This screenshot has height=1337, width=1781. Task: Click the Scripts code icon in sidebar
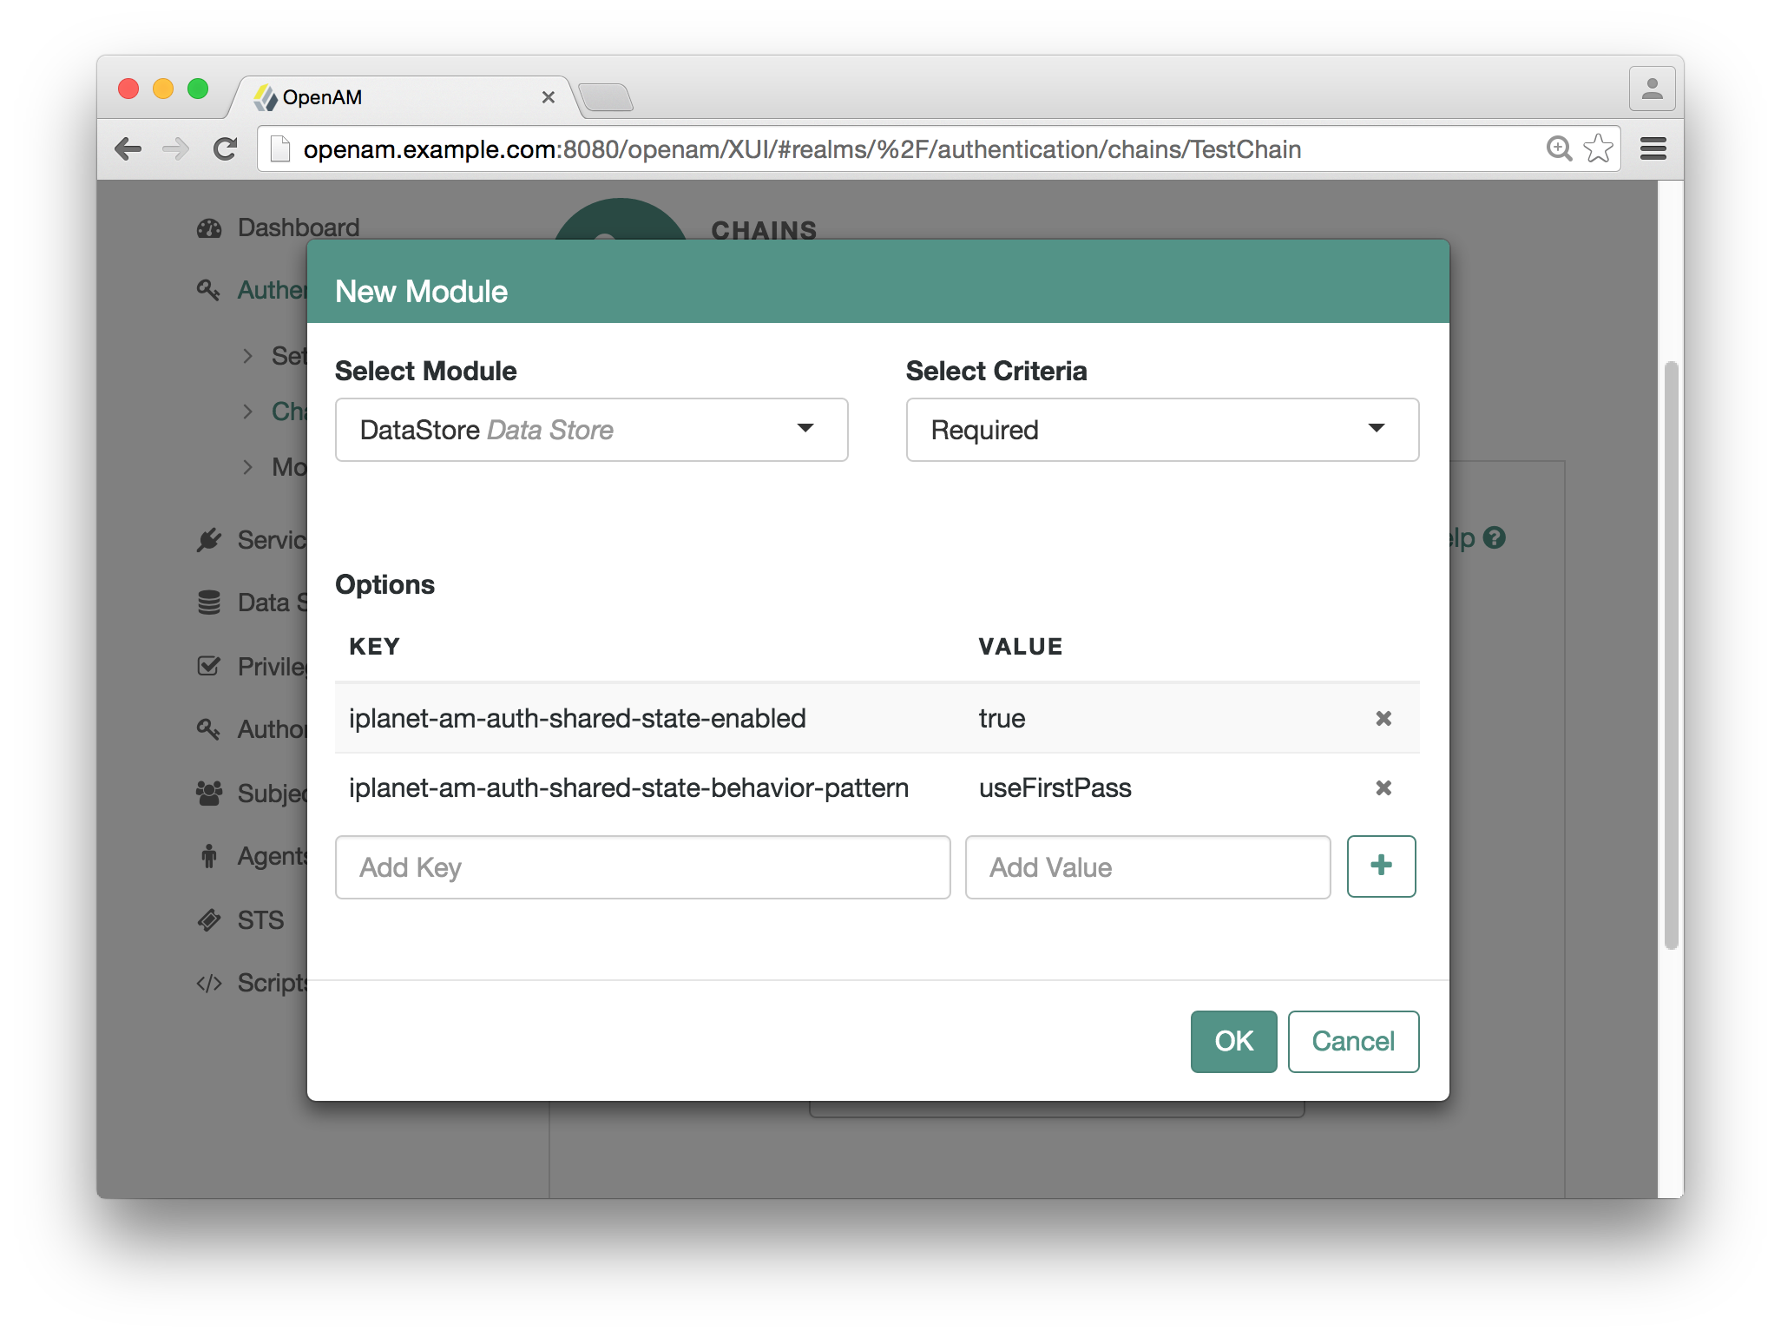(209, 983)
